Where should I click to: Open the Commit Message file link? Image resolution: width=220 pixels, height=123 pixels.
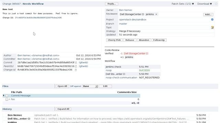click(x=21, y=96)
